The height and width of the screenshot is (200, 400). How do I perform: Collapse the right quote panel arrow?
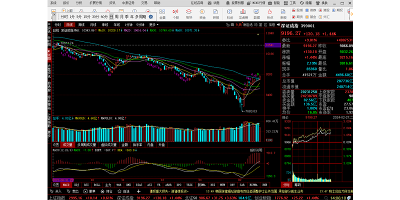(279, 24)
